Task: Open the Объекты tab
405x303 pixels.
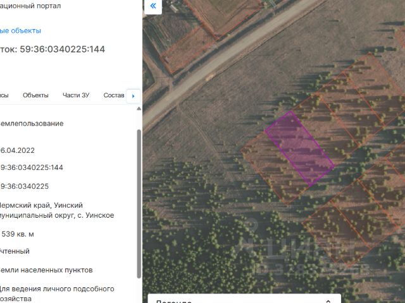Action: pyautogui.click(x=35, y=95)
